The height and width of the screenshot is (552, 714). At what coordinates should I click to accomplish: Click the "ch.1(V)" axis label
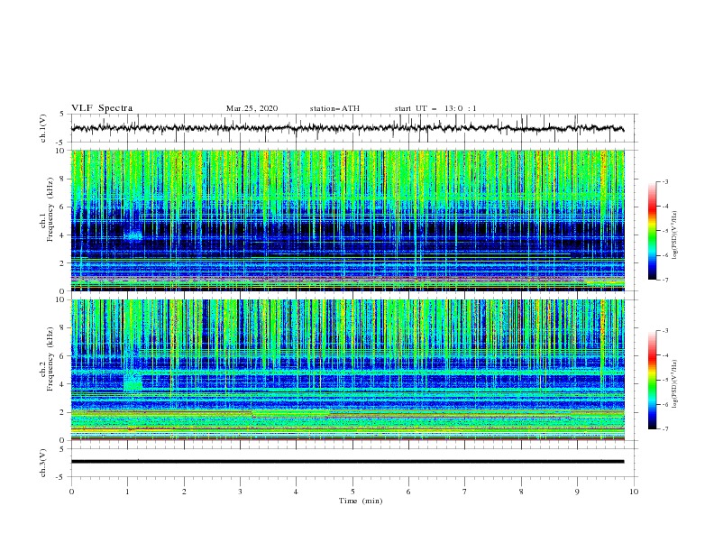(x=43, y=128)
